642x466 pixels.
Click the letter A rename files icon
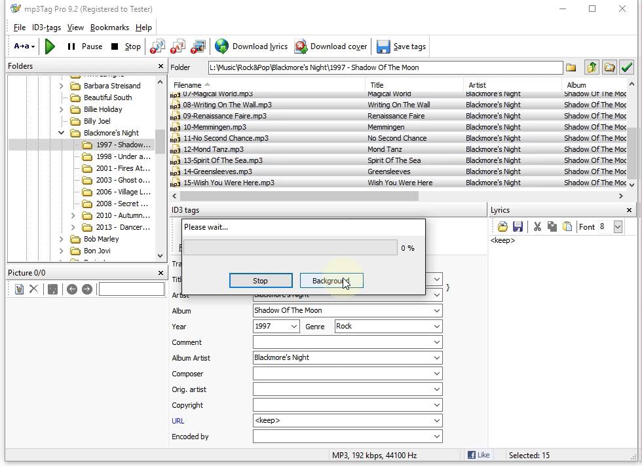(178, 46)
